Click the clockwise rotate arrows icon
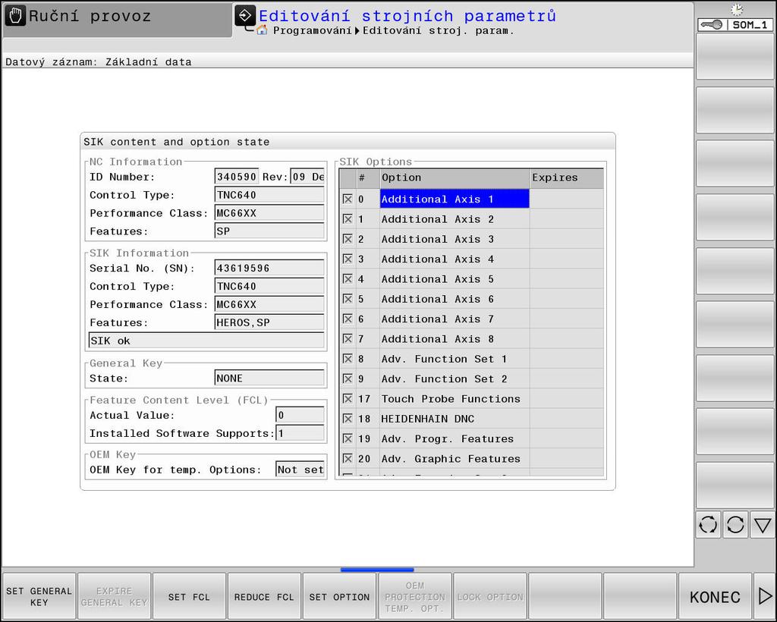 click(735, 524)
